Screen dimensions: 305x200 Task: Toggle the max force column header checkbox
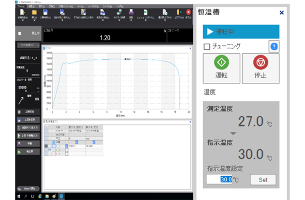77,142
